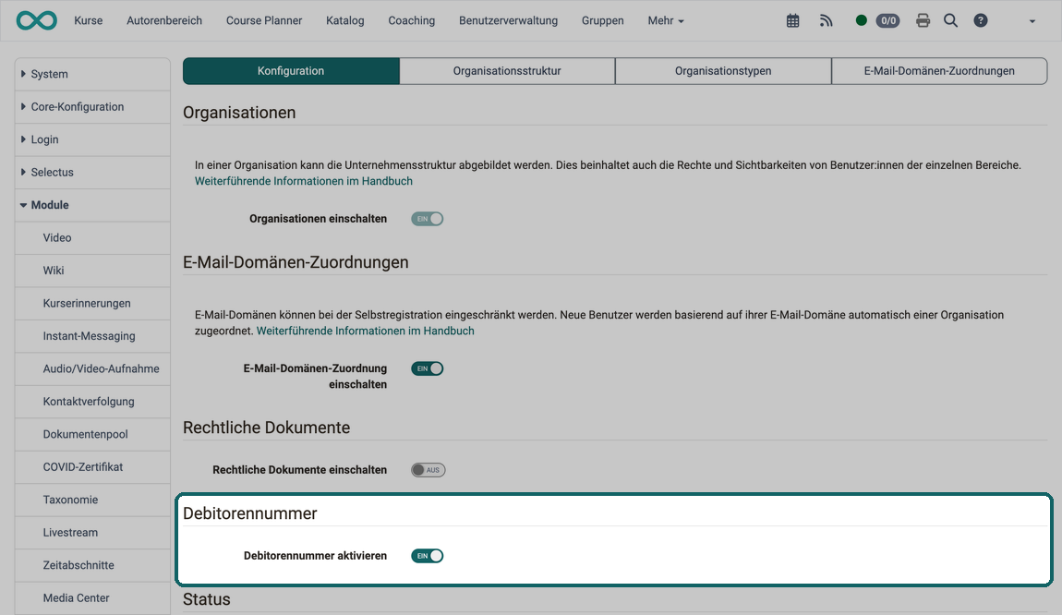Open the Mehr dropdown menu

click(665, 21)
